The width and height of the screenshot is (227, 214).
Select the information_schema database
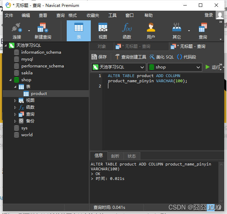pyautogui.click(x=41, y=52)
